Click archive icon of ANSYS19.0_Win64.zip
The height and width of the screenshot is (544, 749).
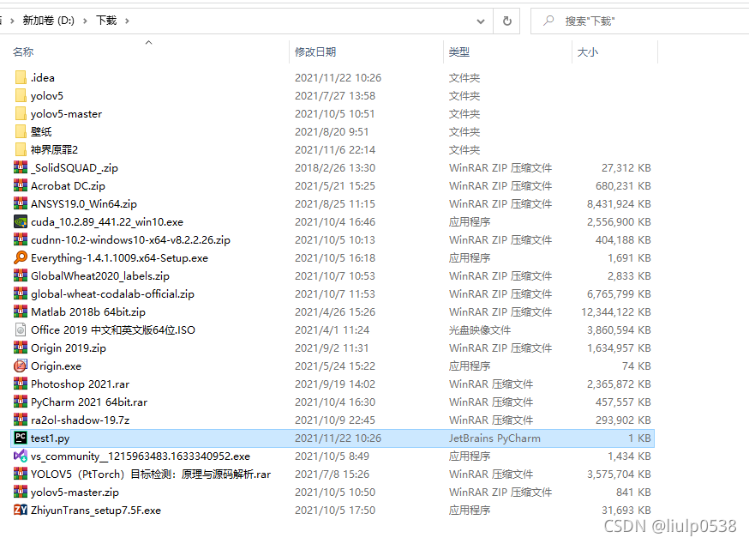(21, 204)
